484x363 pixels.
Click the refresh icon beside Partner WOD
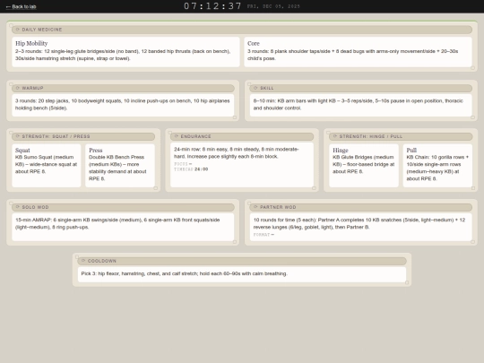pos(255,207)
